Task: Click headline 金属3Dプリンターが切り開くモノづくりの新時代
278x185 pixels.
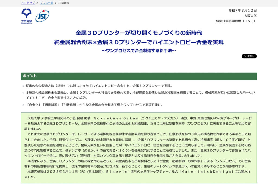Action: tap(139, 33)
